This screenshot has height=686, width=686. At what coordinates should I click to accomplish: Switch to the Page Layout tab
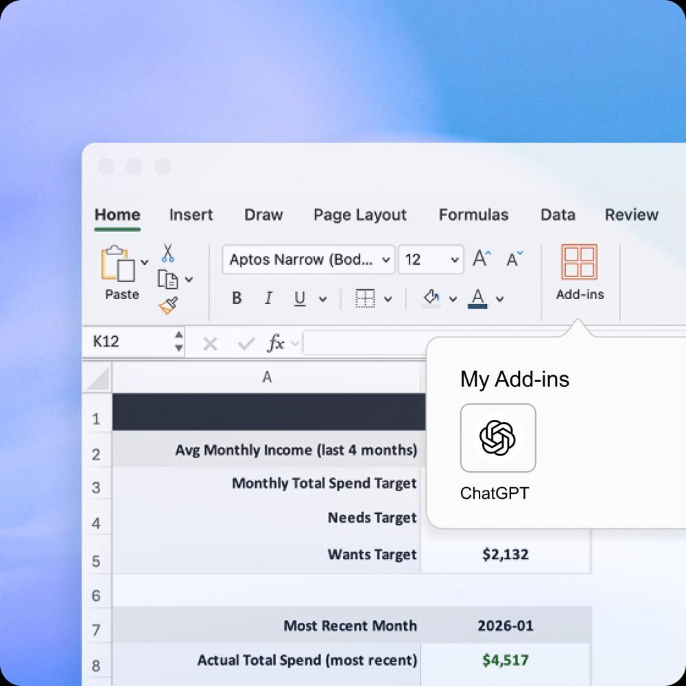(x=360, y=215)
